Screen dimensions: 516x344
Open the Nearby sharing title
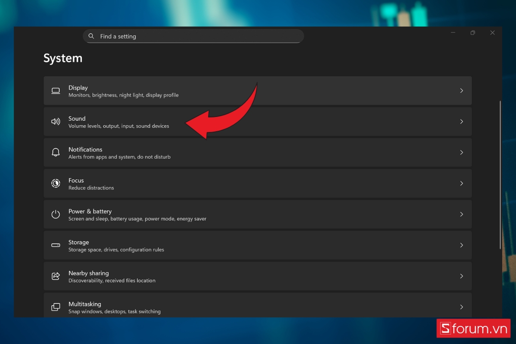click(89, 273)
